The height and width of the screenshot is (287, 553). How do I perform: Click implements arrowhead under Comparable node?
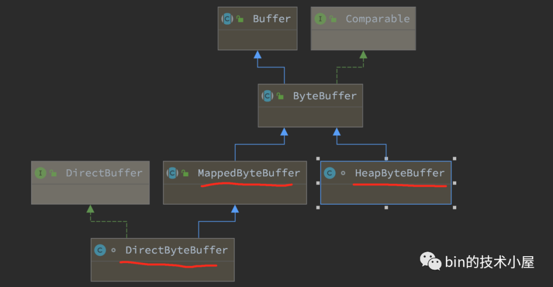(363, 55)
